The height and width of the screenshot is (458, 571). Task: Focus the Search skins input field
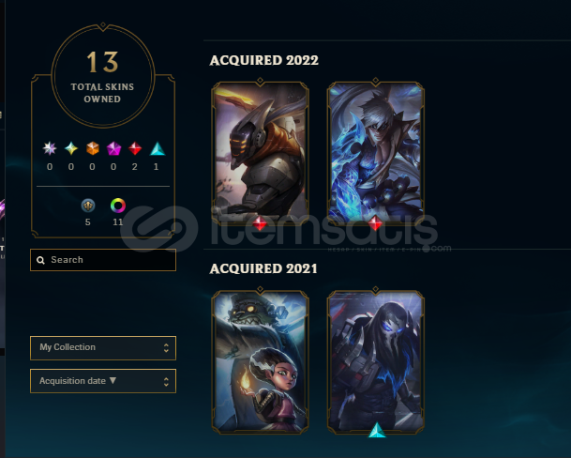click(103, 260)
